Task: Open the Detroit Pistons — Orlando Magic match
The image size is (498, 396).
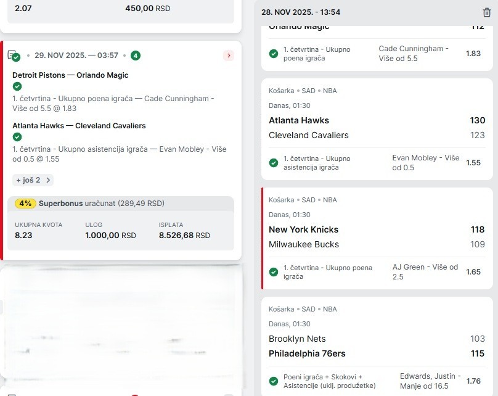Action: point(70,75)
